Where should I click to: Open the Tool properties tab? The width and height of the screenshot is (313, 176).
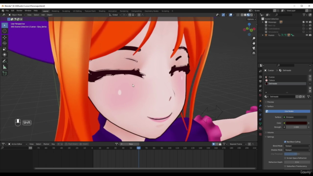point(260,71)
